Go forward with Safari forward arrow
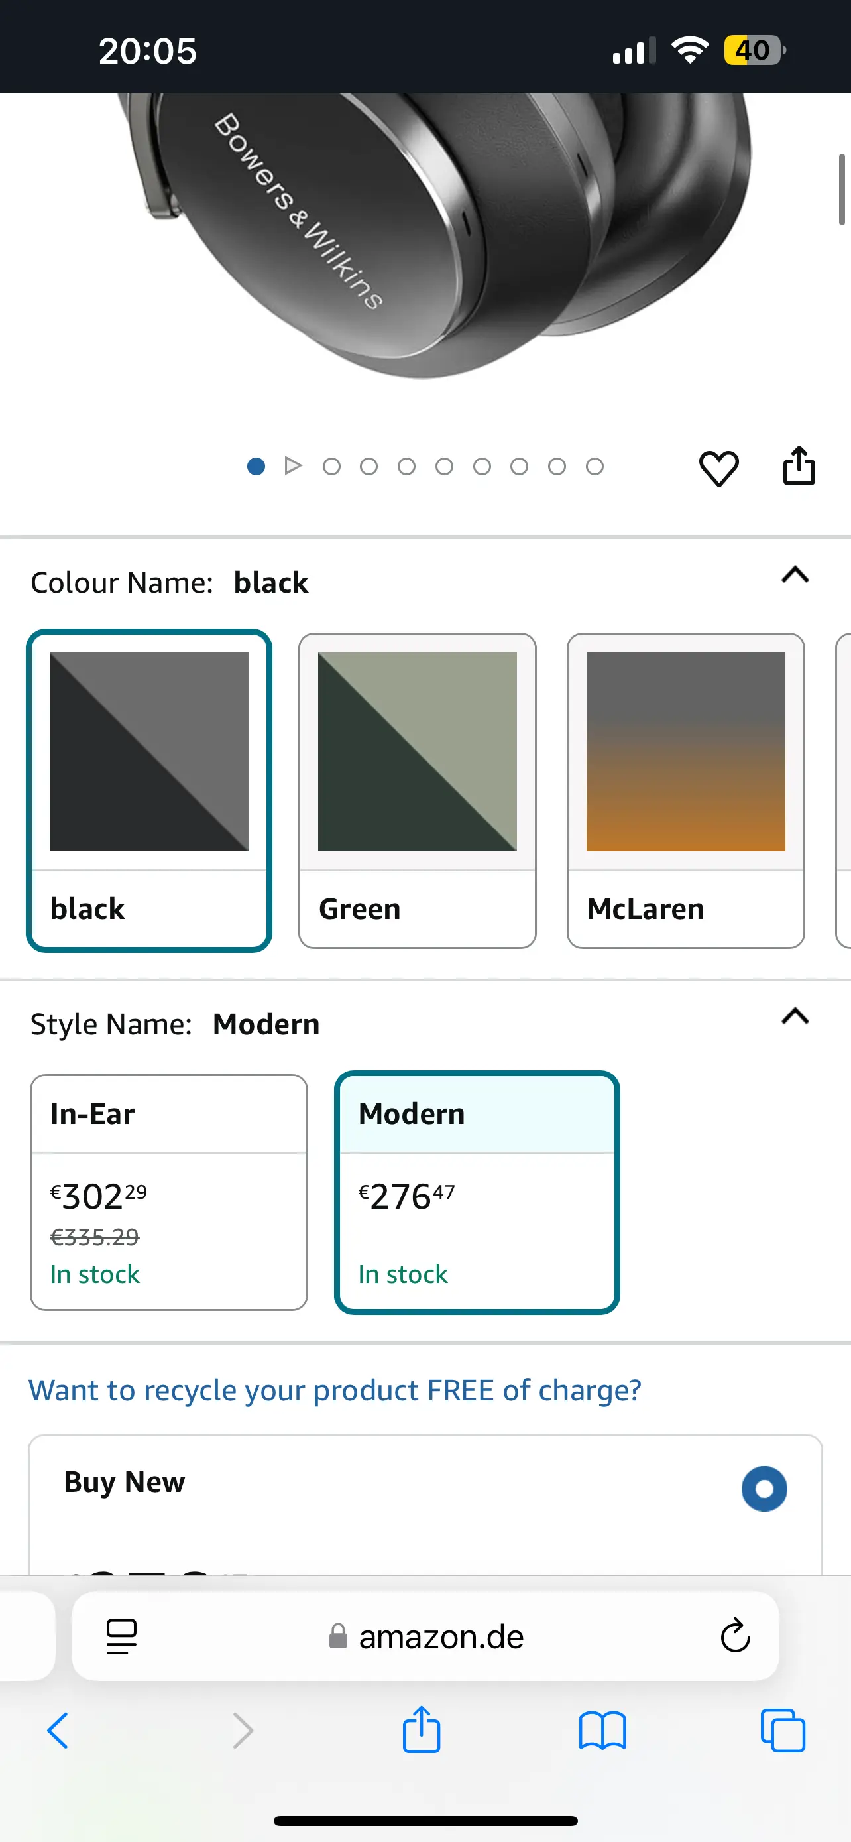The height and width of the screenshot is (1842, 851). click(243, 1731)
